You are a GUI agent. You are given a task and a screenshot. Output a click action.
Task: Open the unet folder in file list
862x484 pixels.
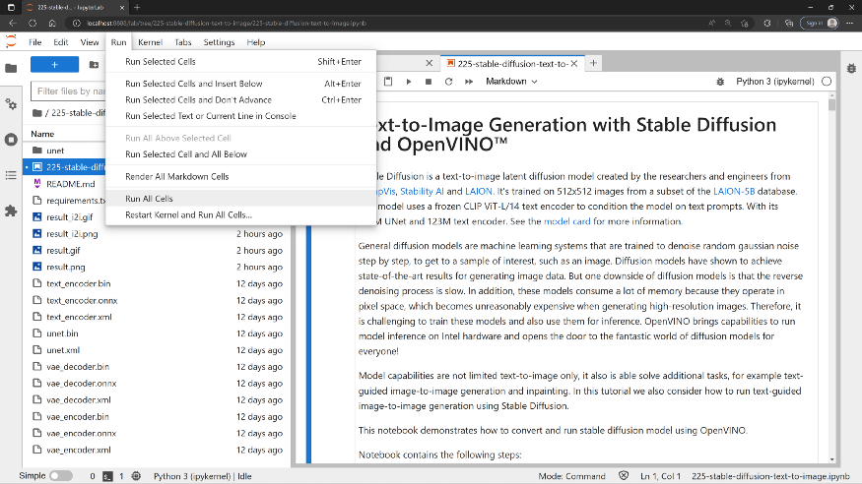[55, 150]
